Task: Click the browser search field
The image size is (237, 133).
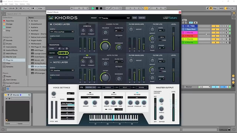Action: [x=26, y=14]
